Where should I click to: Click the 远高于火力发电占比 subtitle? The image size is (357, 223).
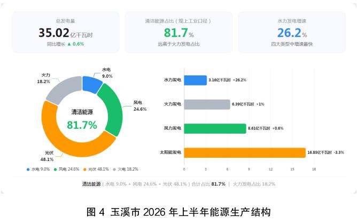point(178,44)
